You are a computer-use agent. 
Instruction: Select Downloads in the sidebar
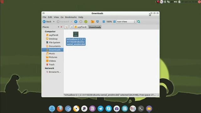click(52, 50)
